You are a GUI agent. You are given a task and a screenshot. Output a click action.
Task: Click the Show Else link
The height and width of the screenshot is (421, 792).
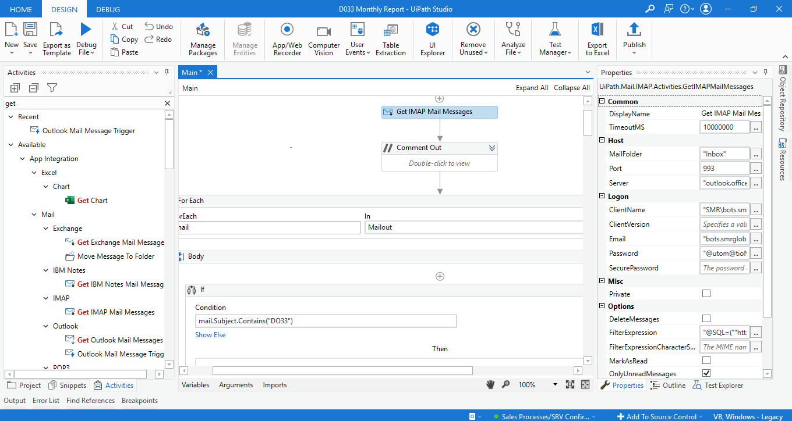pos(210,335)
